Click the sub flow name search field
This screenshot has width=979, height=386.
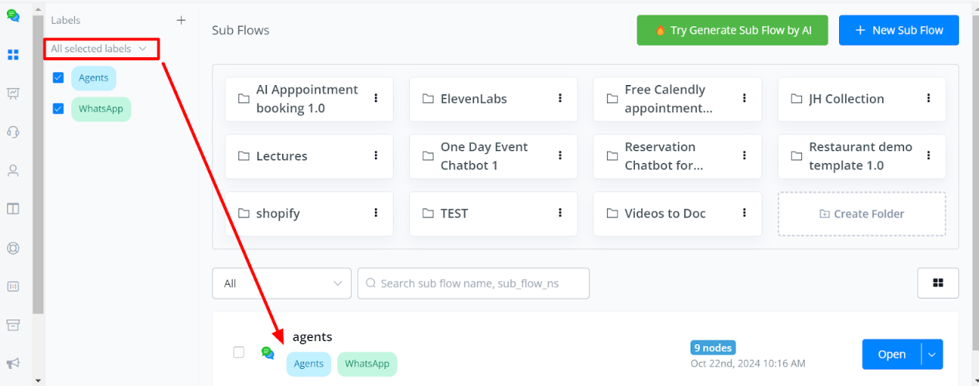[x=473, y=283]
